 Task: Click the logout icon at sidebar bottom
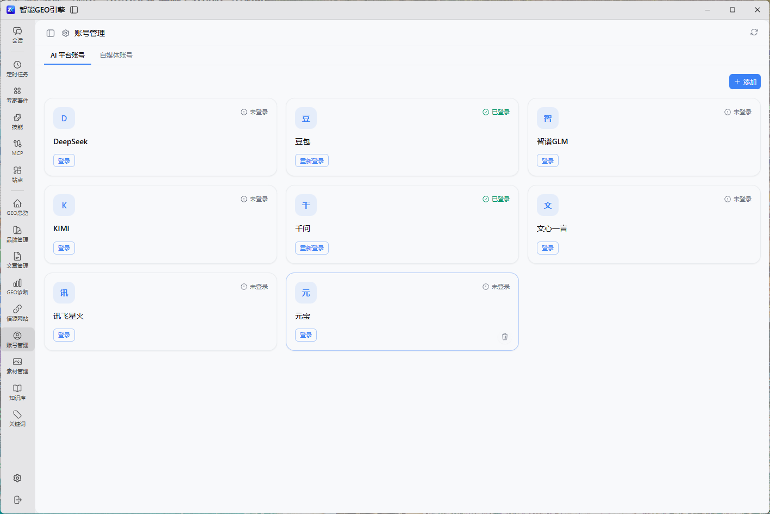pyautogui.click(x=17, y=500)
